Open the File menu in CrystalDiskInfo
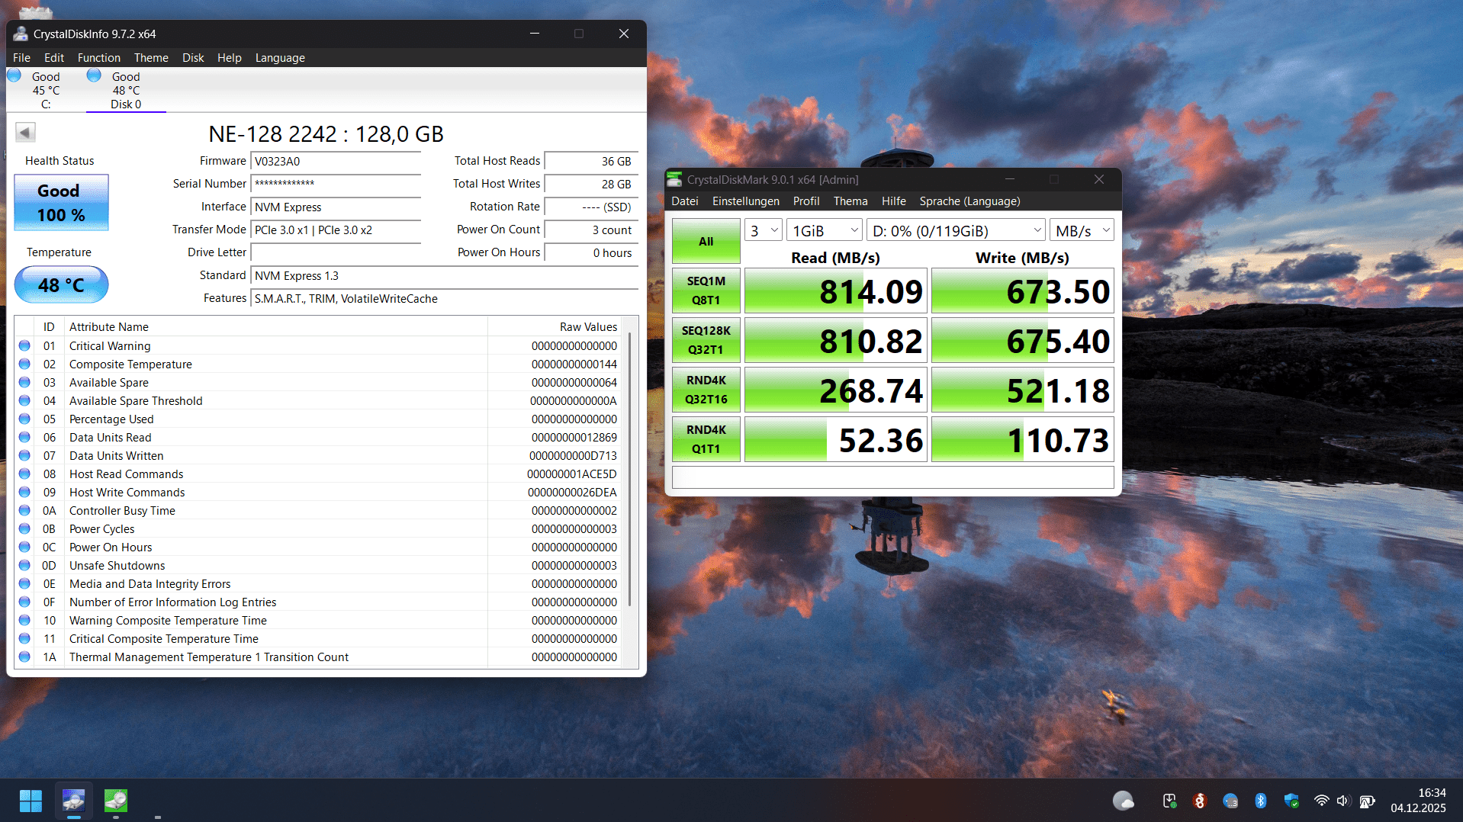 tap(21, 58)
